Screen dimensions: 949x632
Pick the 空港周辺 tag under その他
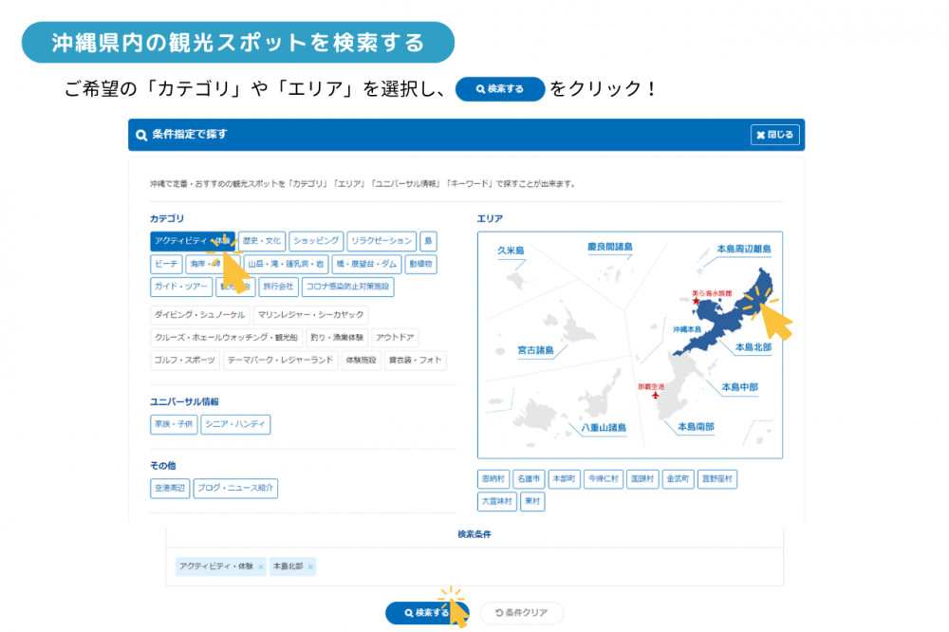coord(170,489)
